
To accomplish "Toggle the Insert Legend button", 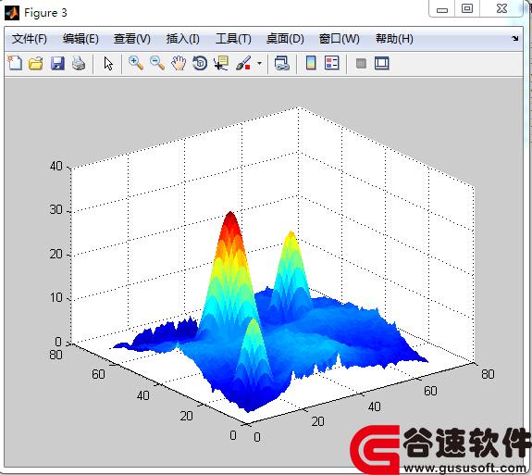I will tap(332, 63).
